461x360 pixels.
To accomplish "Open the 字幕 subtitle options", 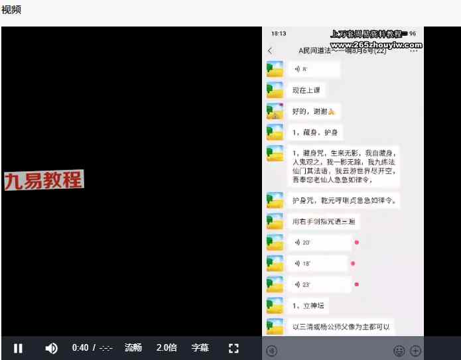I will coord(200,348).
